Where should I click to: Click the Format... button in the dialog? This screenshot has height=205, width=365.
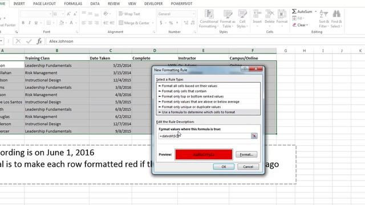click(246, 154)
